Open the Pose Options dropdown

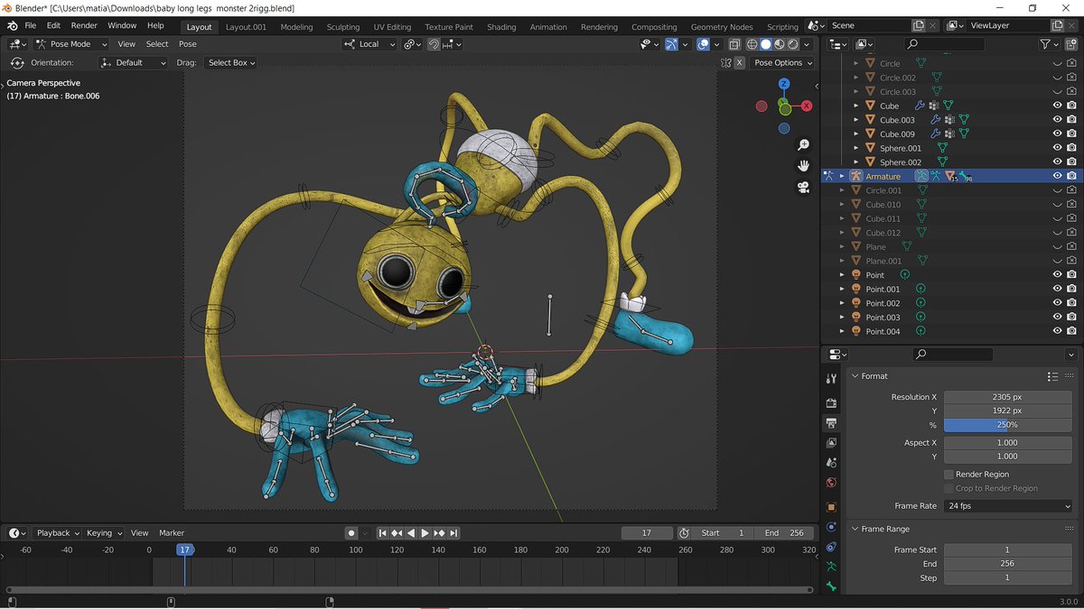pyautogui.click(x=782, y=63)
